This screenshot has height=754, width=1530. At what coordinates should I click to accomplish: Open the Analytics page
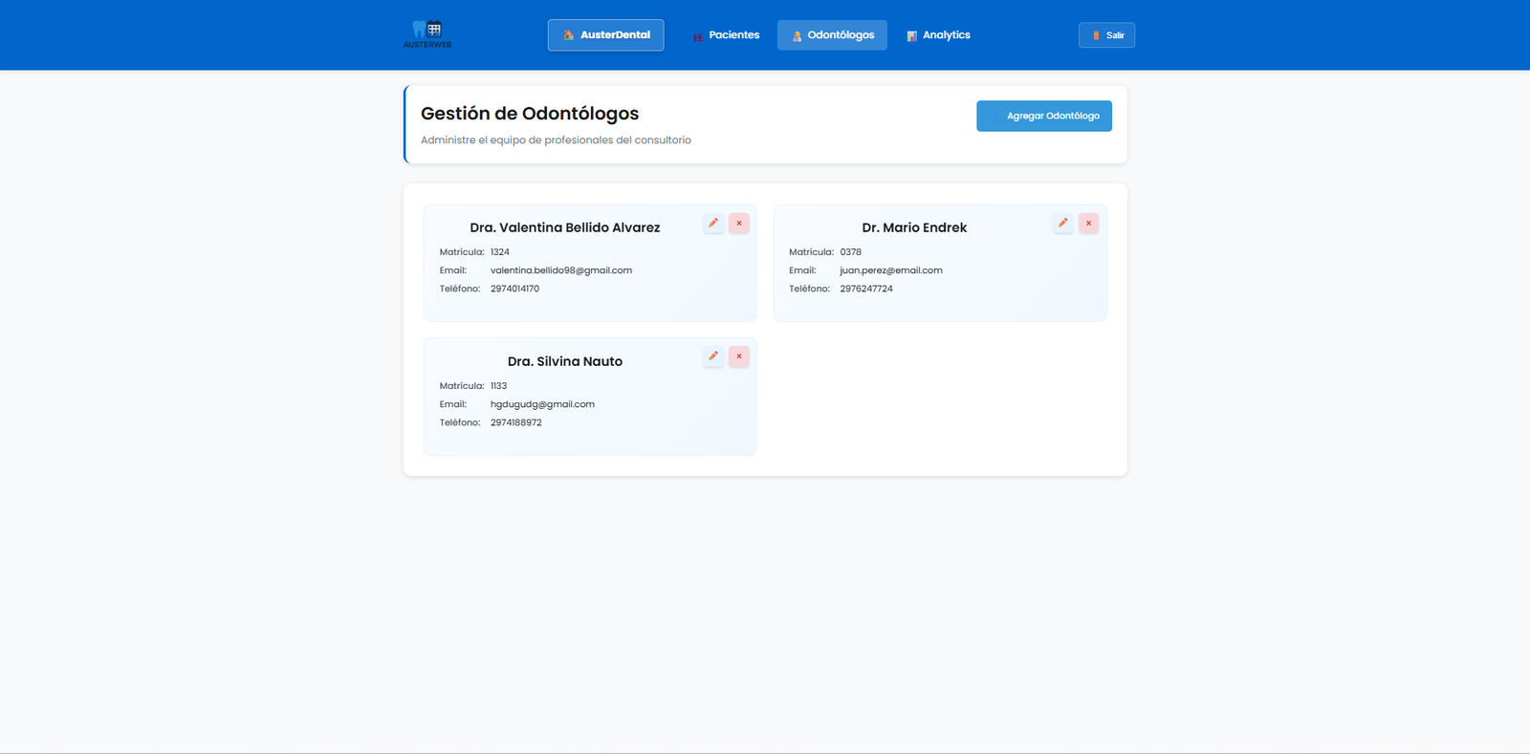[x=938, y=35]
